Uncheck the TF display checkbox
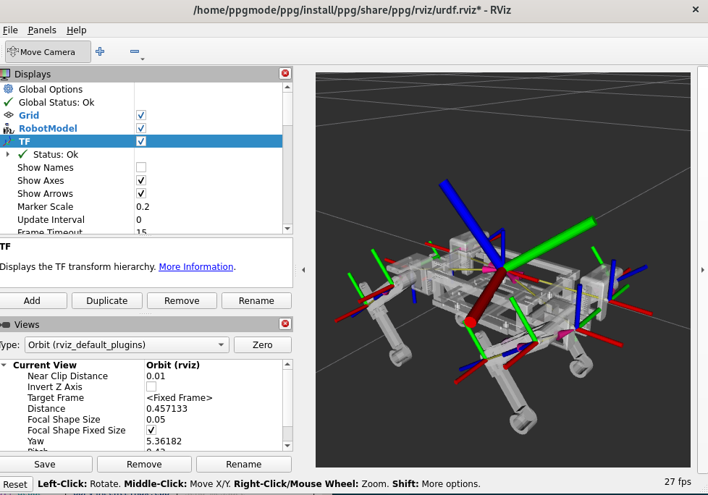 (x=141, y=141)
